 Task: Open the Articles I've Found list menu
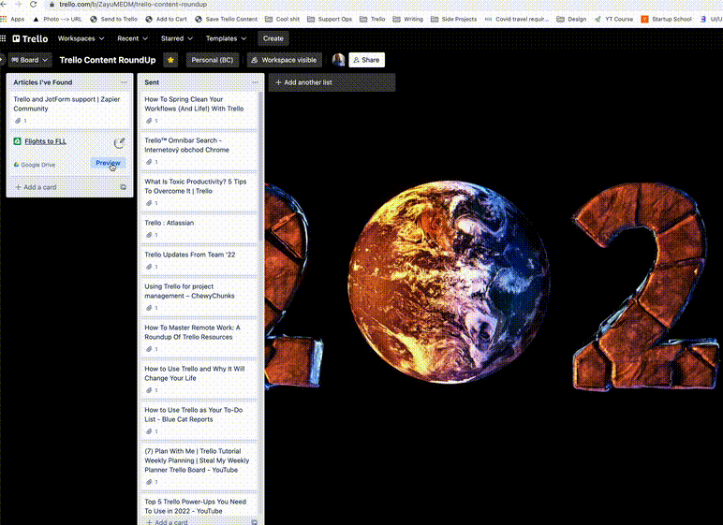click(x=124, y=82)
